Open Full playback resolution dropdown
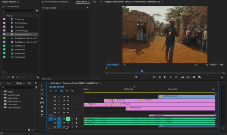Screen dimensions: 227x135 click(199, 65)
